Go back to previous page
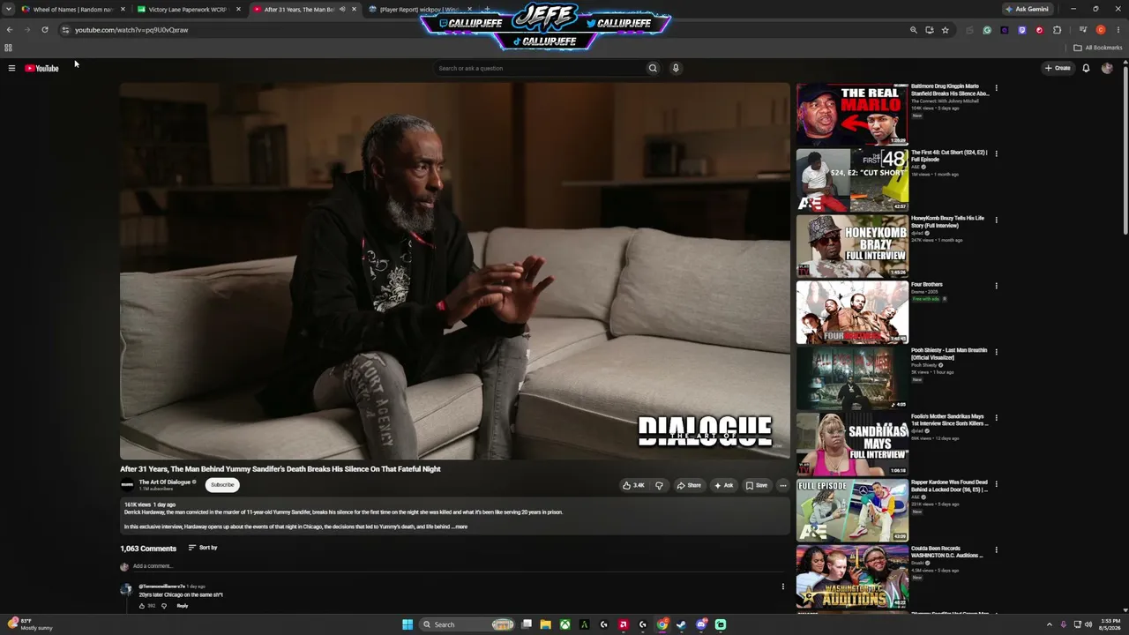 (x=10, y=30)
